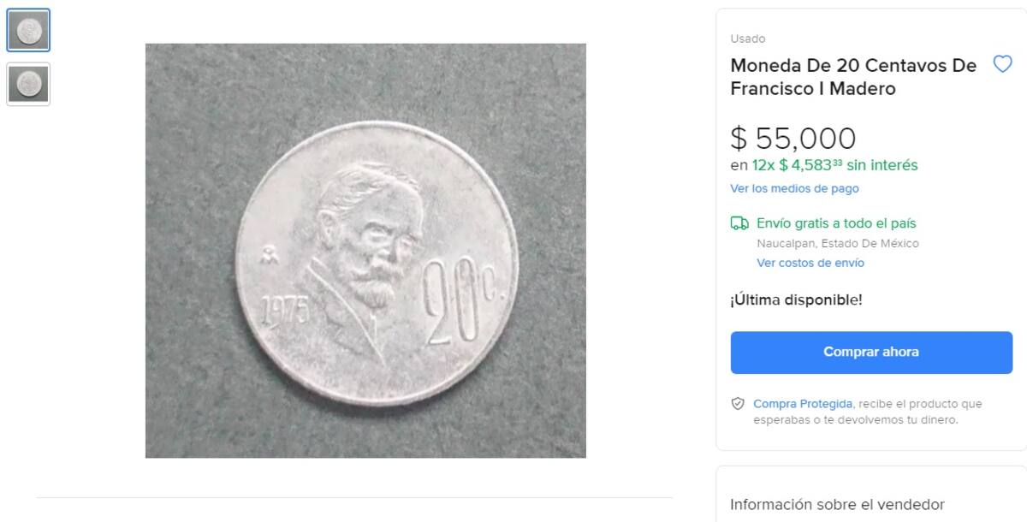The image size is (1027, 522).
Task: Click "Envío gratis a todo el país" text
Action: (x=836, y=223)
